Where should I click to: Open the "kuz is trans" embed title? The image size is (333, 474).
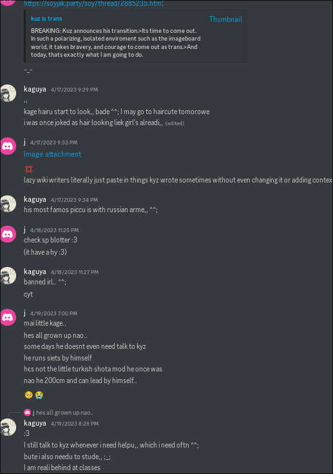click(46, 19)
